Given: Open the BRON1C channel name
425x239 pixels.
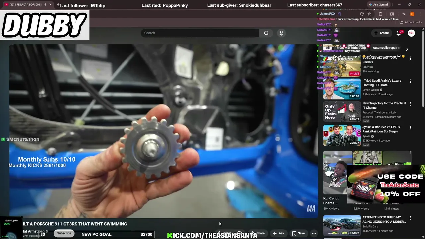Looking at the screenshot, I should 367,67.
